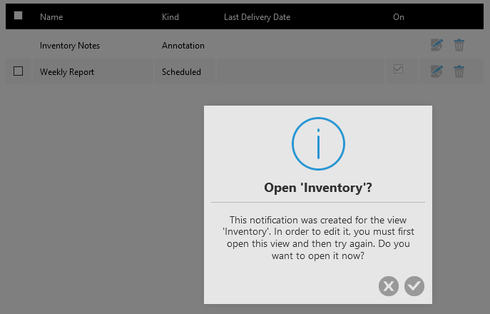Cancel the dialog with the X button
The image size is (490, 314).
tap(389, 286)
